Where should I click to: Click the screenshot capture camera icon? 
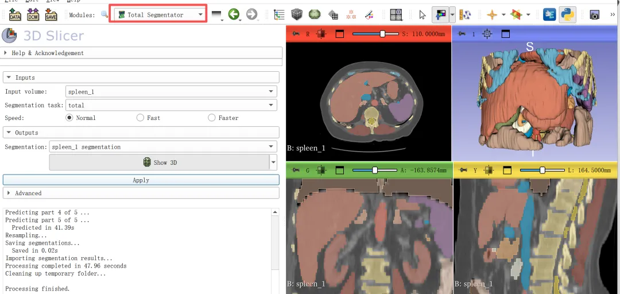click(594, 15)
